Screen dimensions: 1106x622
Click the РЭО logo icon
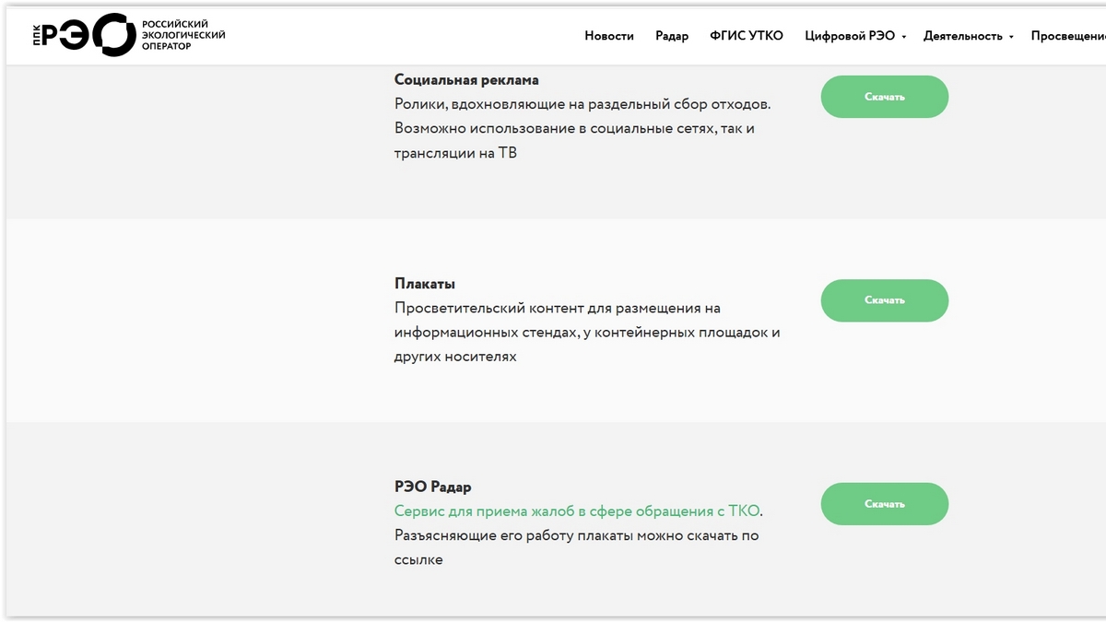83,35
